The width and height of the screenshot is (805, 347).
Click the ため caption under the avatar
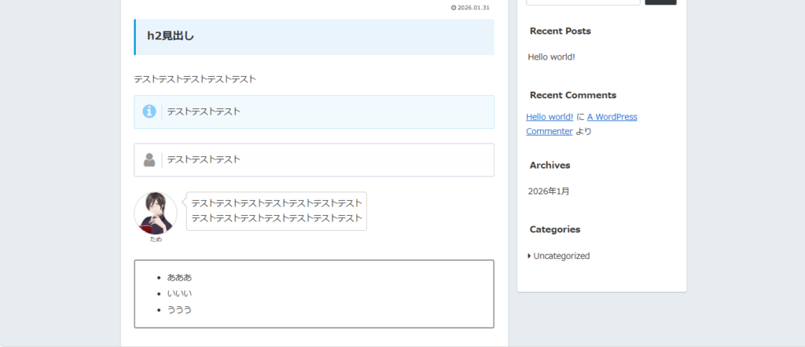click(x=156, y=239)
